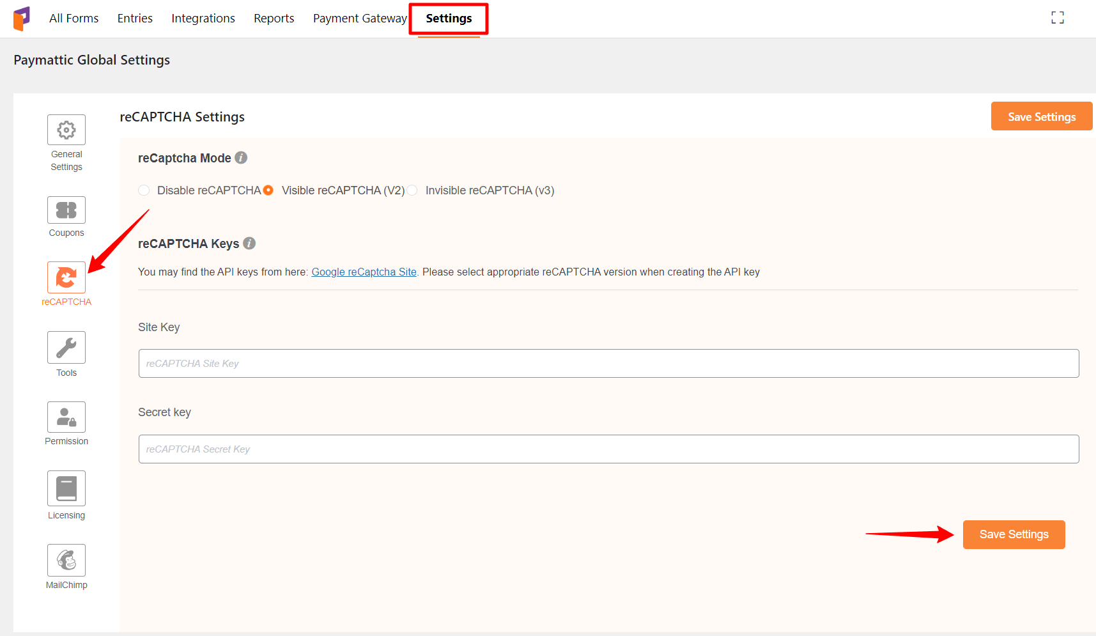Image resolution: width=1096 pixels, height=636 pixels.
Task: Focus the reCAPTCHA Secret Key field
Action: (x=608, y=449)
